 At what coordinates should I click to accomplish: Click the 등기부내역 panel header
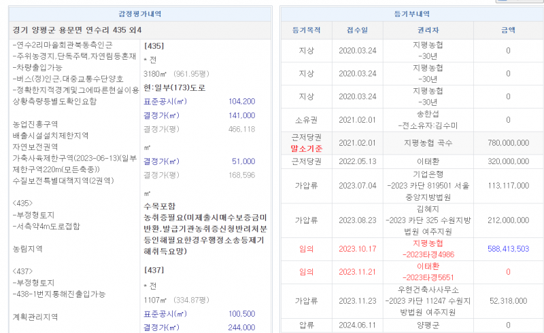pyautogui.click(x=412, y=14)
